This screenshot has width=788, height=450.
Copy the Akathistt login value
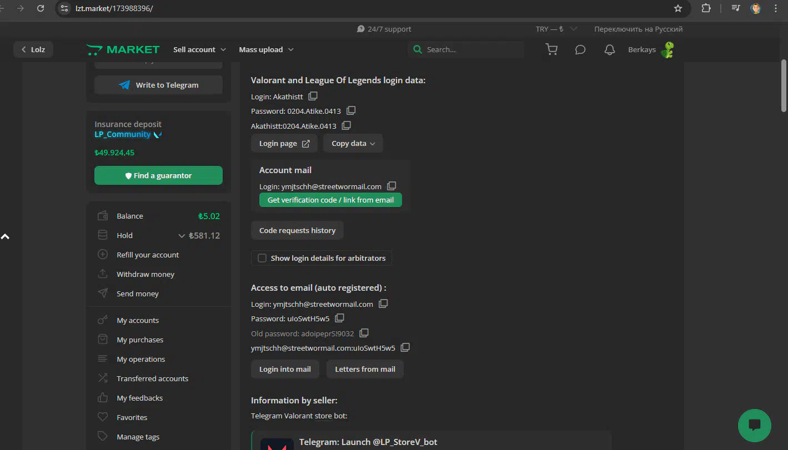tap(313, 96)
